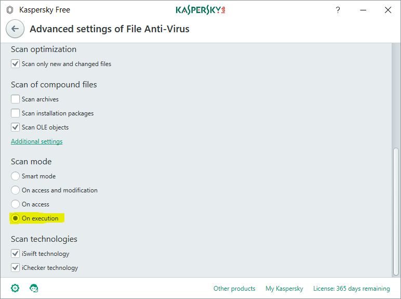
Task: Click the Kaspersky shield icon in title bar
Action: coord(10,10)
